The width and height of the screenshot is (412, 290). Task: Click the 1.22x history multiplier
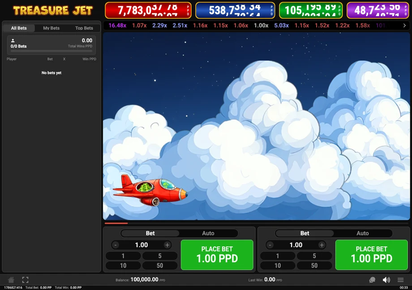(343, 26)
